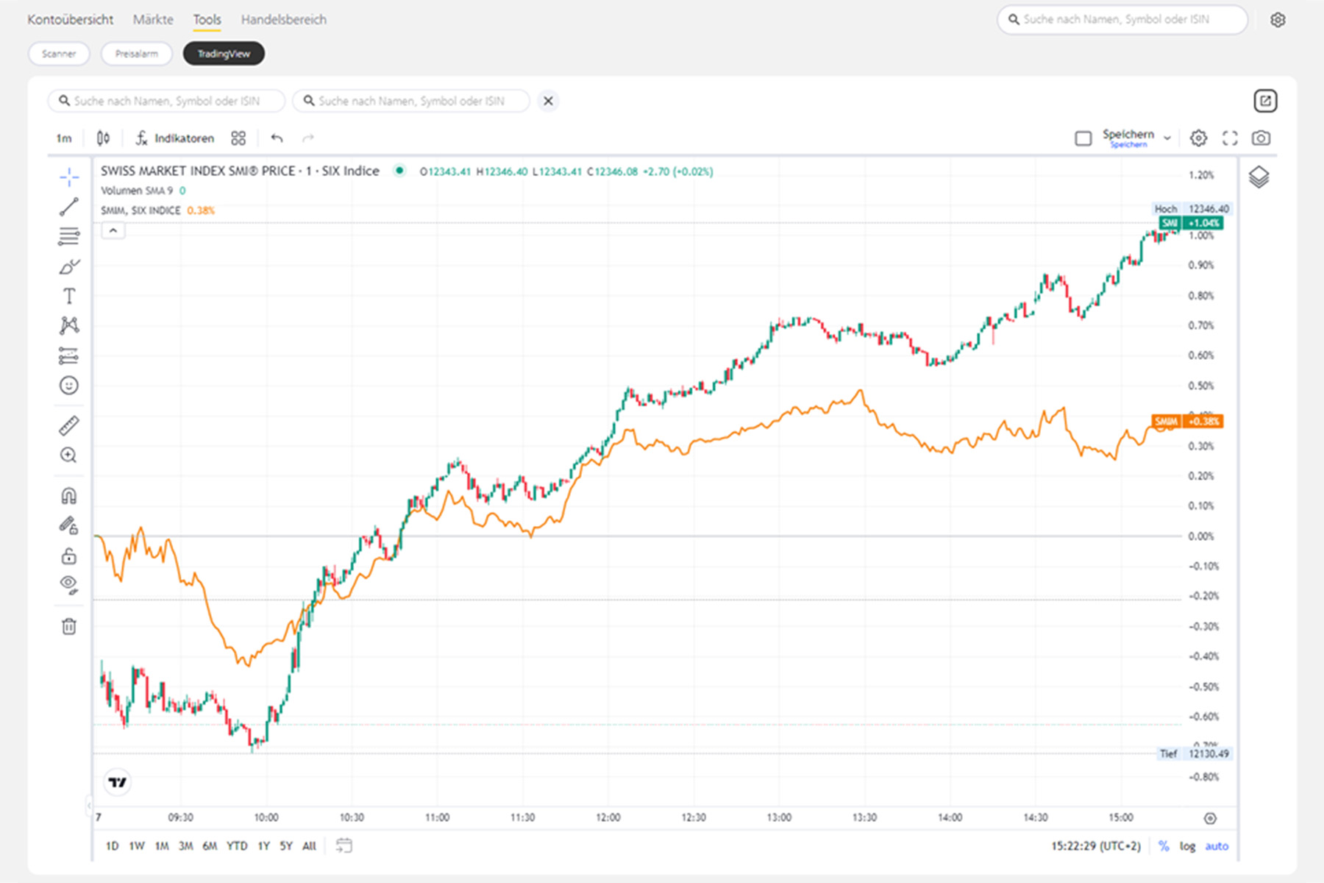Set range to 1D

[x=112, y=846]
